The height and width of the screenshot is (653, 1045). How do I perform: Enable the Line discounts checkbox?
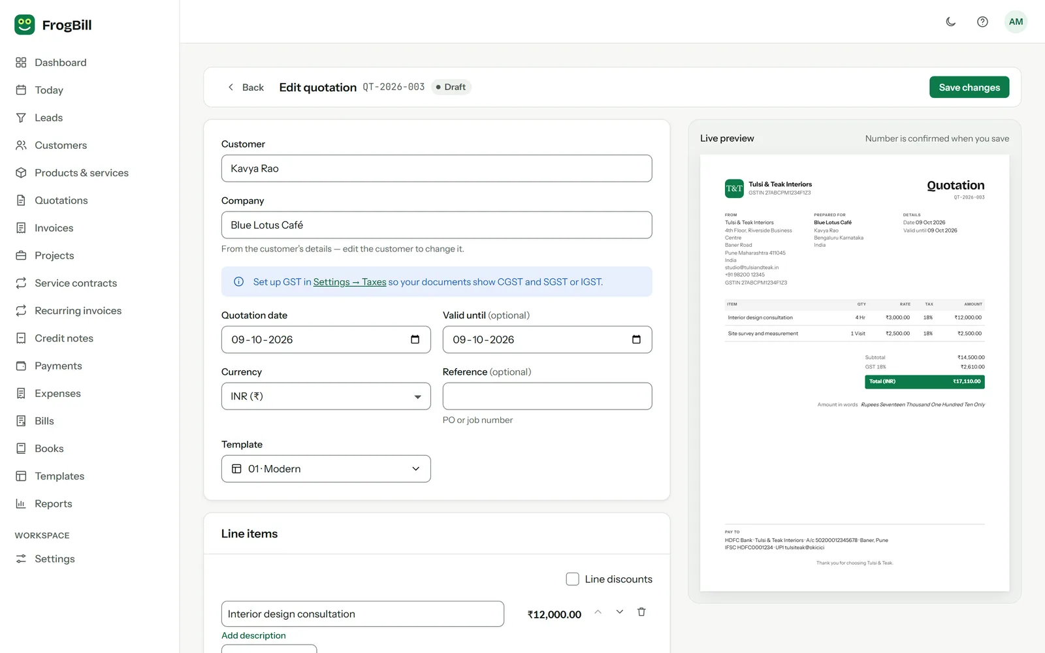(572, 579)
